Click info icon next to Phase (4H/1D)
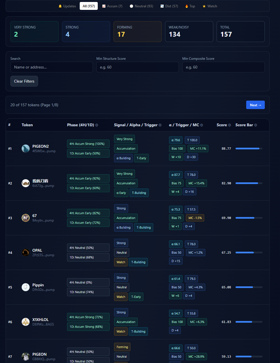The image size is (280, 363). (97, 125)
